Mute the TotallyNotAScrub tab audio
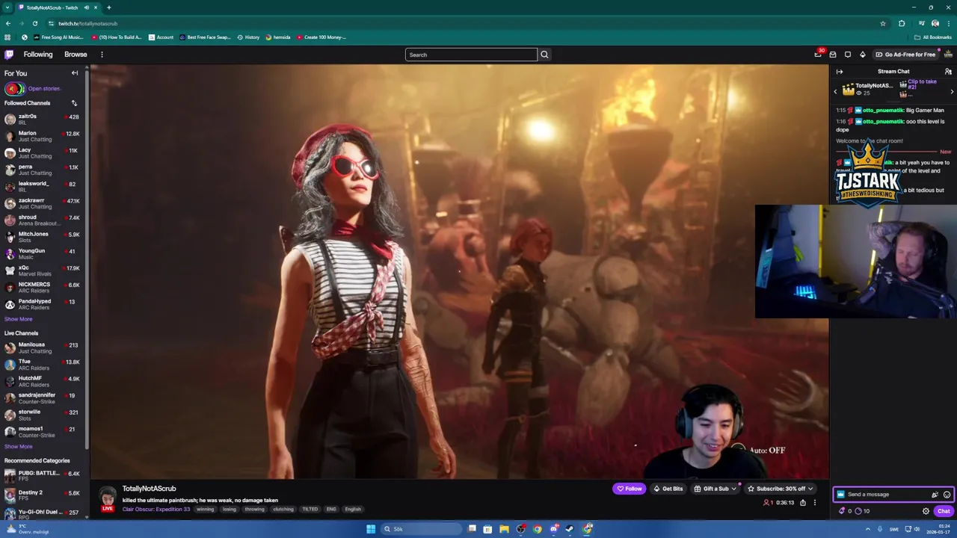Image resolution: width=957 pixels, height=538 pixels. 87,7
